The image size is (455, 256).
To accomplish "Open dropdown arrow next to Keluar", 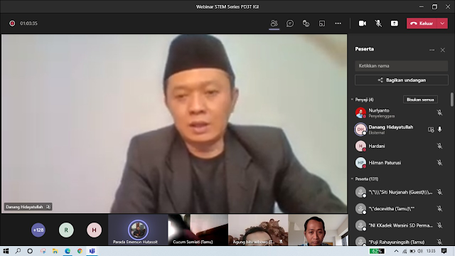I will (442, 23).
